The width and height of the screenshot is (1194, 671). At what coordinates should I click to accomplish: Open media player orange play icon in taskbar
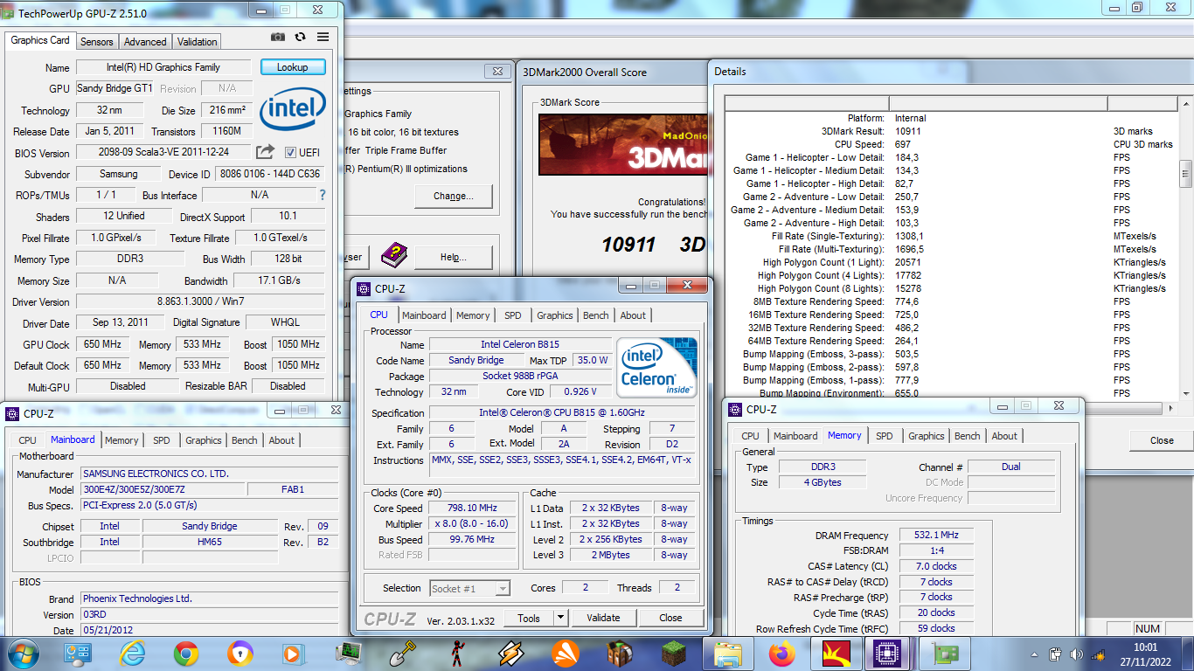coord(294,653)
